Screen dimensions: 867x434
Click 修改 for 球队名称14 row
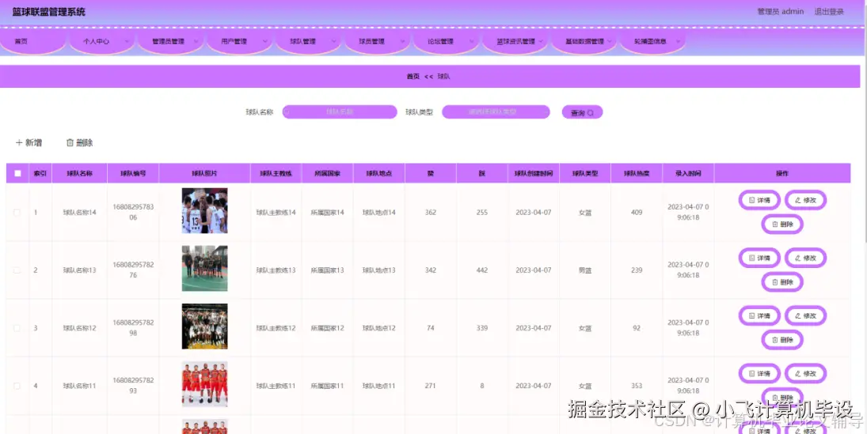[805, 200]
